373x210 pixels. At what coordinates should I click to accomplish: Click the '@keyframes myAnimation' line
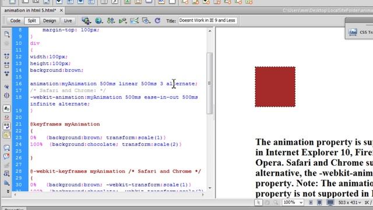pos(65,124)
